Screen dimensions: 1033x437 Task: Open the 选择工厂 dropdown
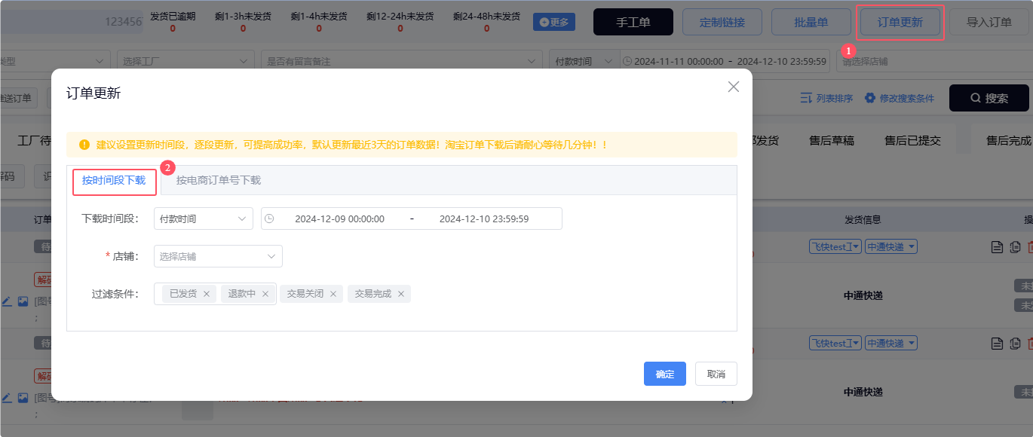pos(185,61)
